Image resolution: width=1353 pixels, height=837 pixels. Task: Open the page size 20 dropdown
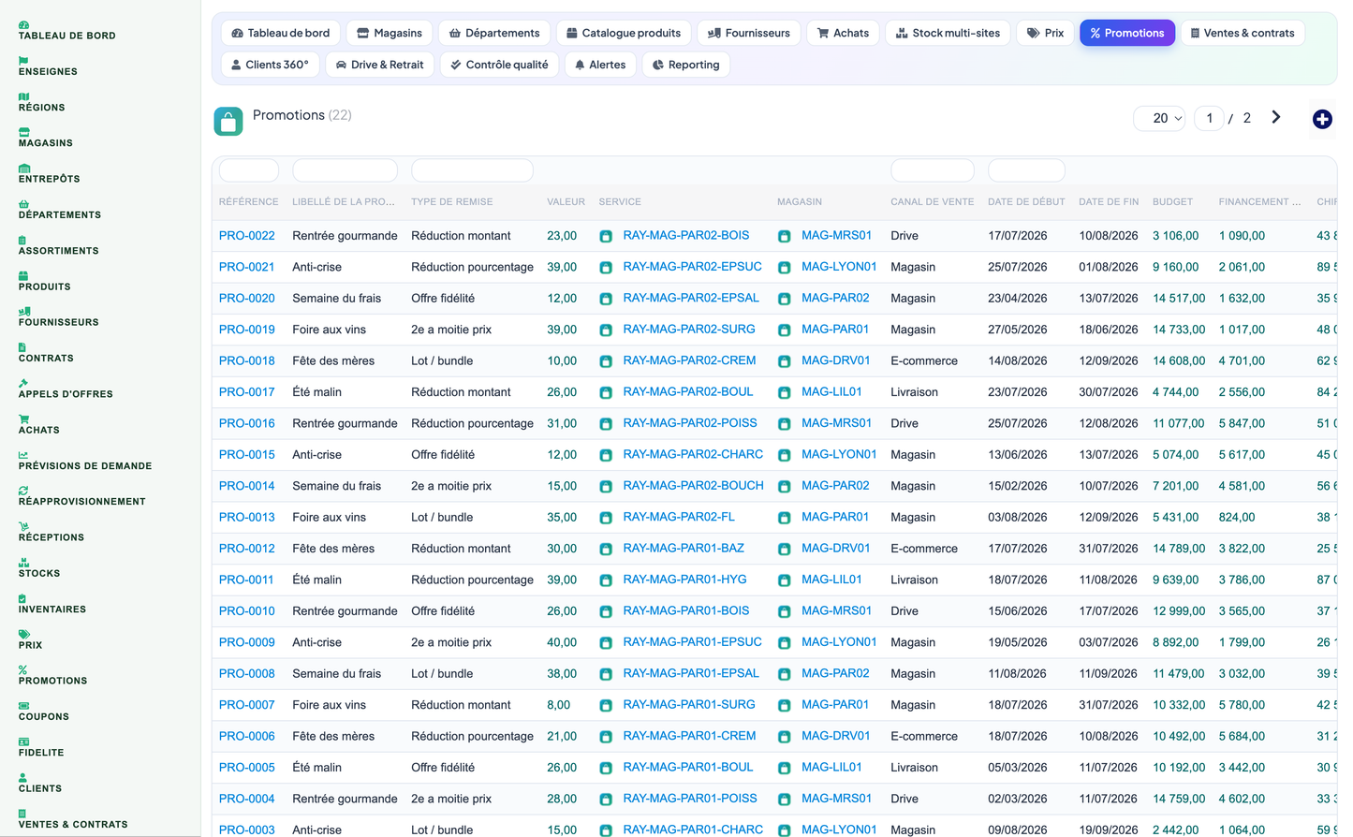(x=1160, y=118)
